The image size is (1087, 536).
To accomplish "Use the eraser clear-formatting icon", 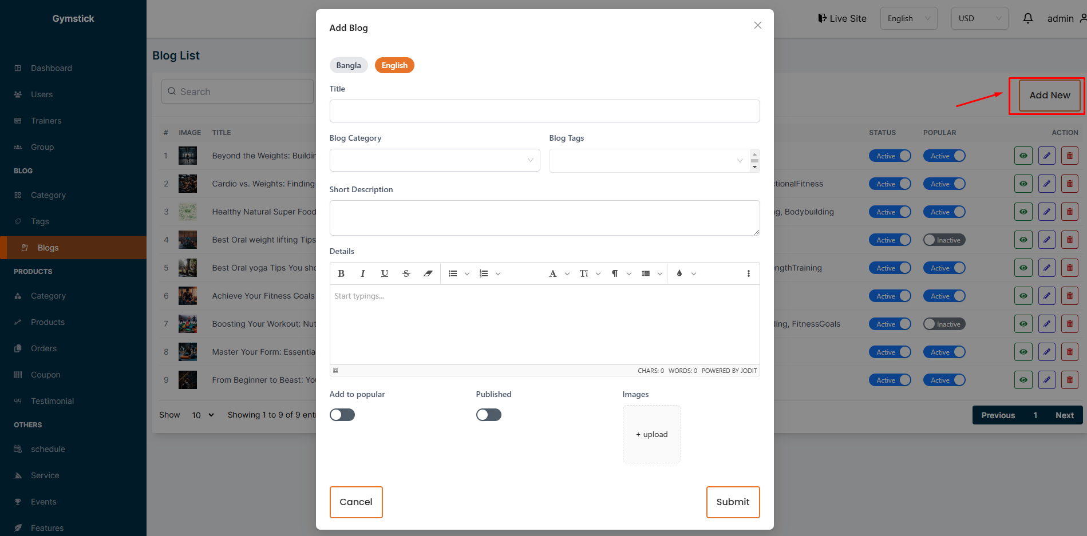I will tap(428, 273).
